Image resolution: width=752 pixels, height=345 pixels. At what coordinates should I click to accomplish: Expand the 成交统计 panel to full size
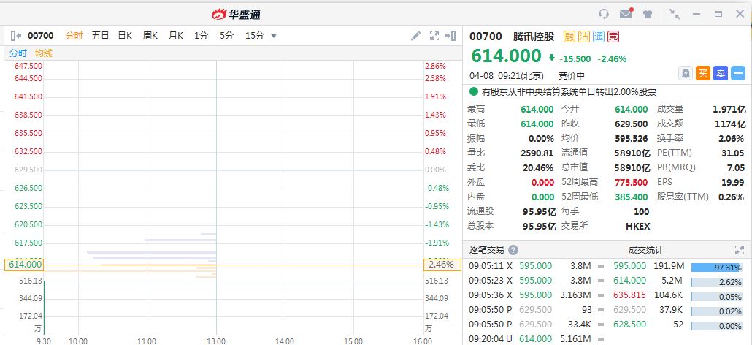739,249
